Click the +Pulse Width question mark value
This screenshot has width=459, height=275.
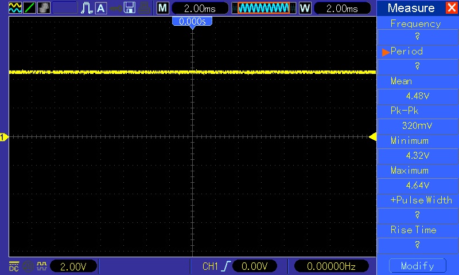coord(418,215)
